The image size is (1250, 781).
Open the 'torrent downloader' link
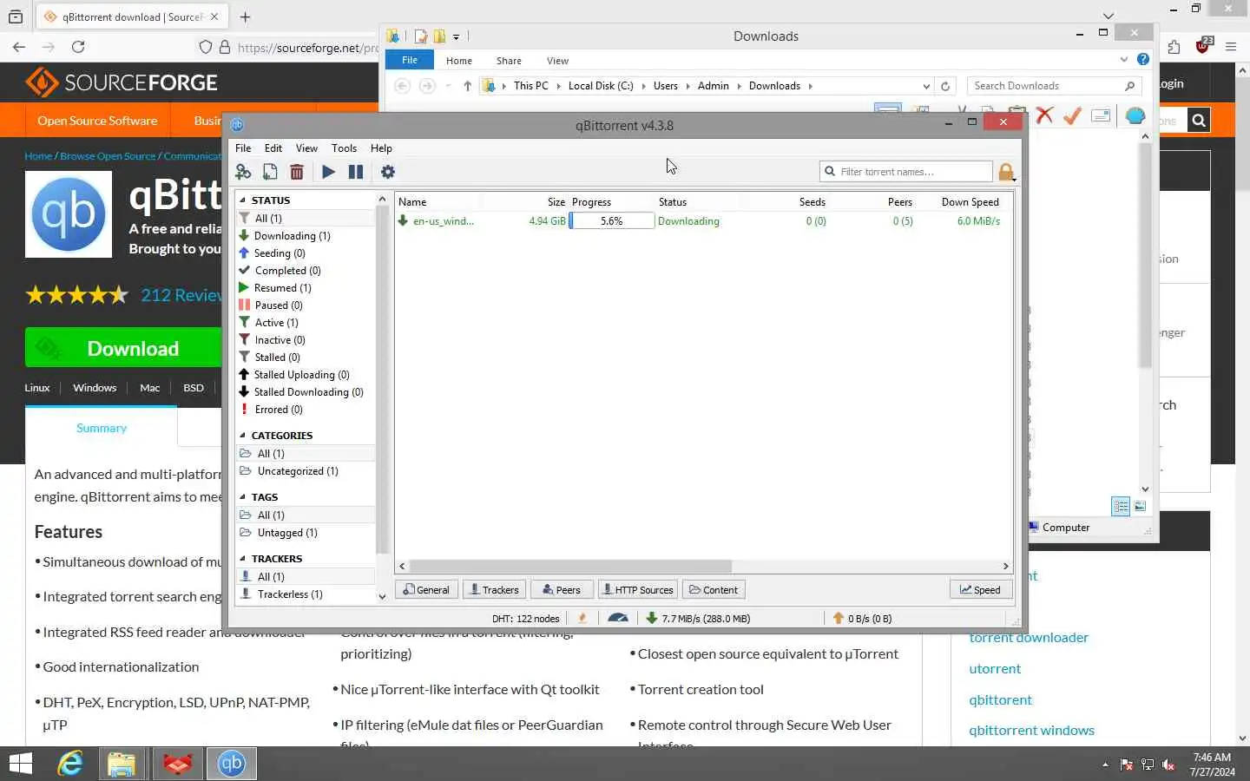point(1029,637)
